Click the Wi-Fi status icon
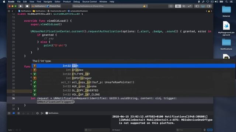 tap(208, 1)
